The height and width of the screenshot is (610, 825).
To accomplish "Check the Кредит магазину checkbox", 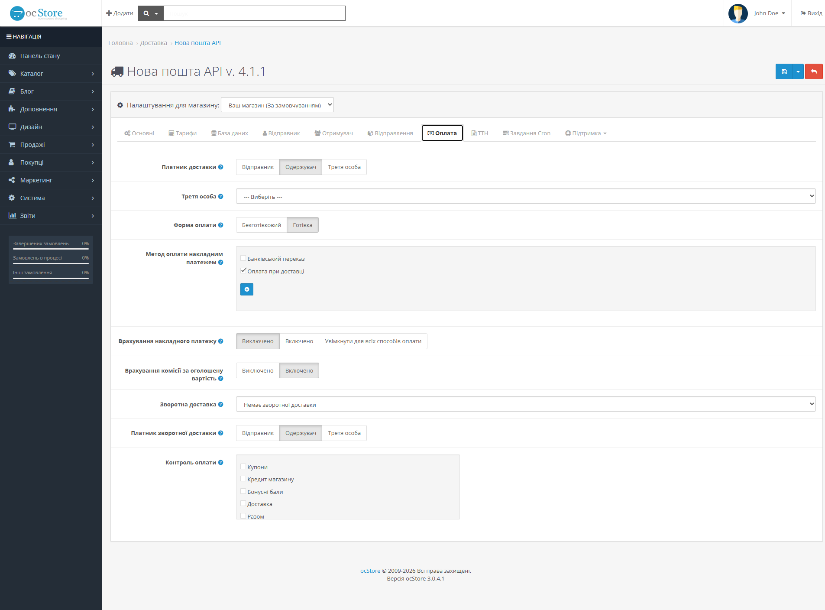I will click(243, 479).
